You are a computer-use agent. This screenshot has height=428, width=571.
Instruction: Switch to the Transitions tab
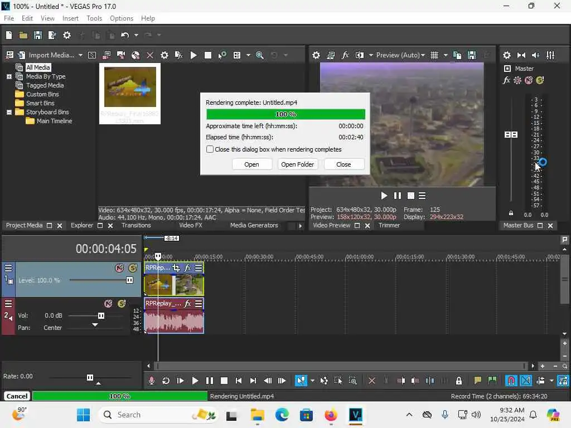coord(136,225)
